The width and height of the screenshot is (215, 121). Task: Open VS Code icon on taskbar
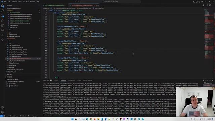tap(102, 119)
